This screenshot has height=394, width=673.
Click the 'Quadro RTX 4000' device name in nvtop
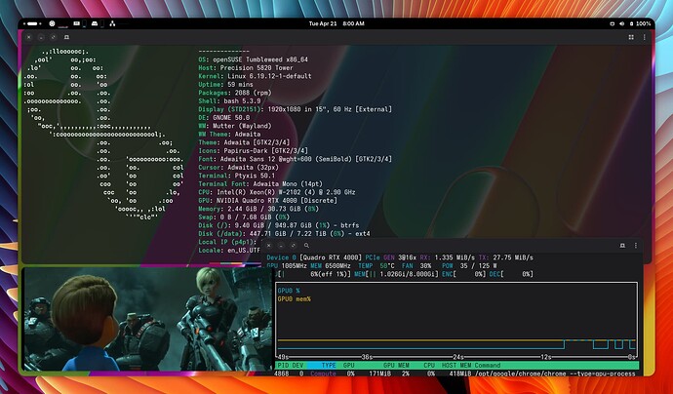click(331, 257)
